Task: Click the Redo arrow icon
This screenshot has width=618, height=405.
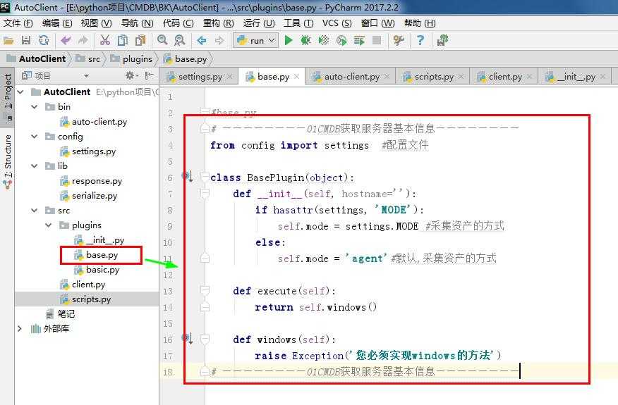Action: 83,40
